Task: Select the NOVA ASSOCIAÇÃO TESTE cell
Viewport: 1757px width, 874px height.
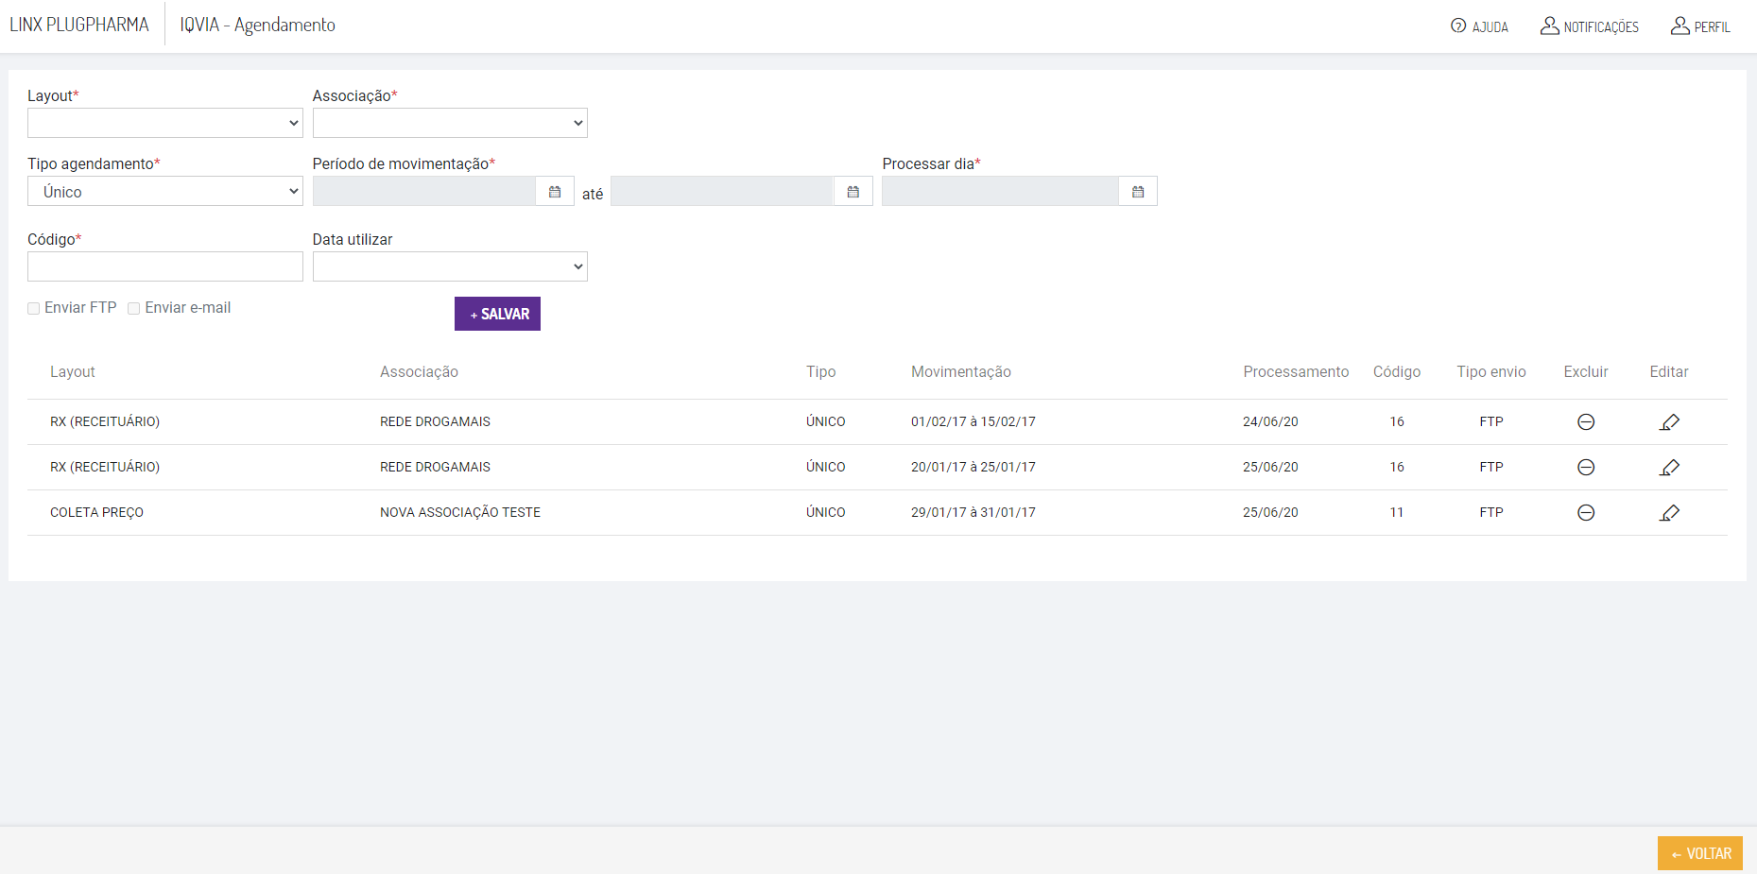Action: 460,512
